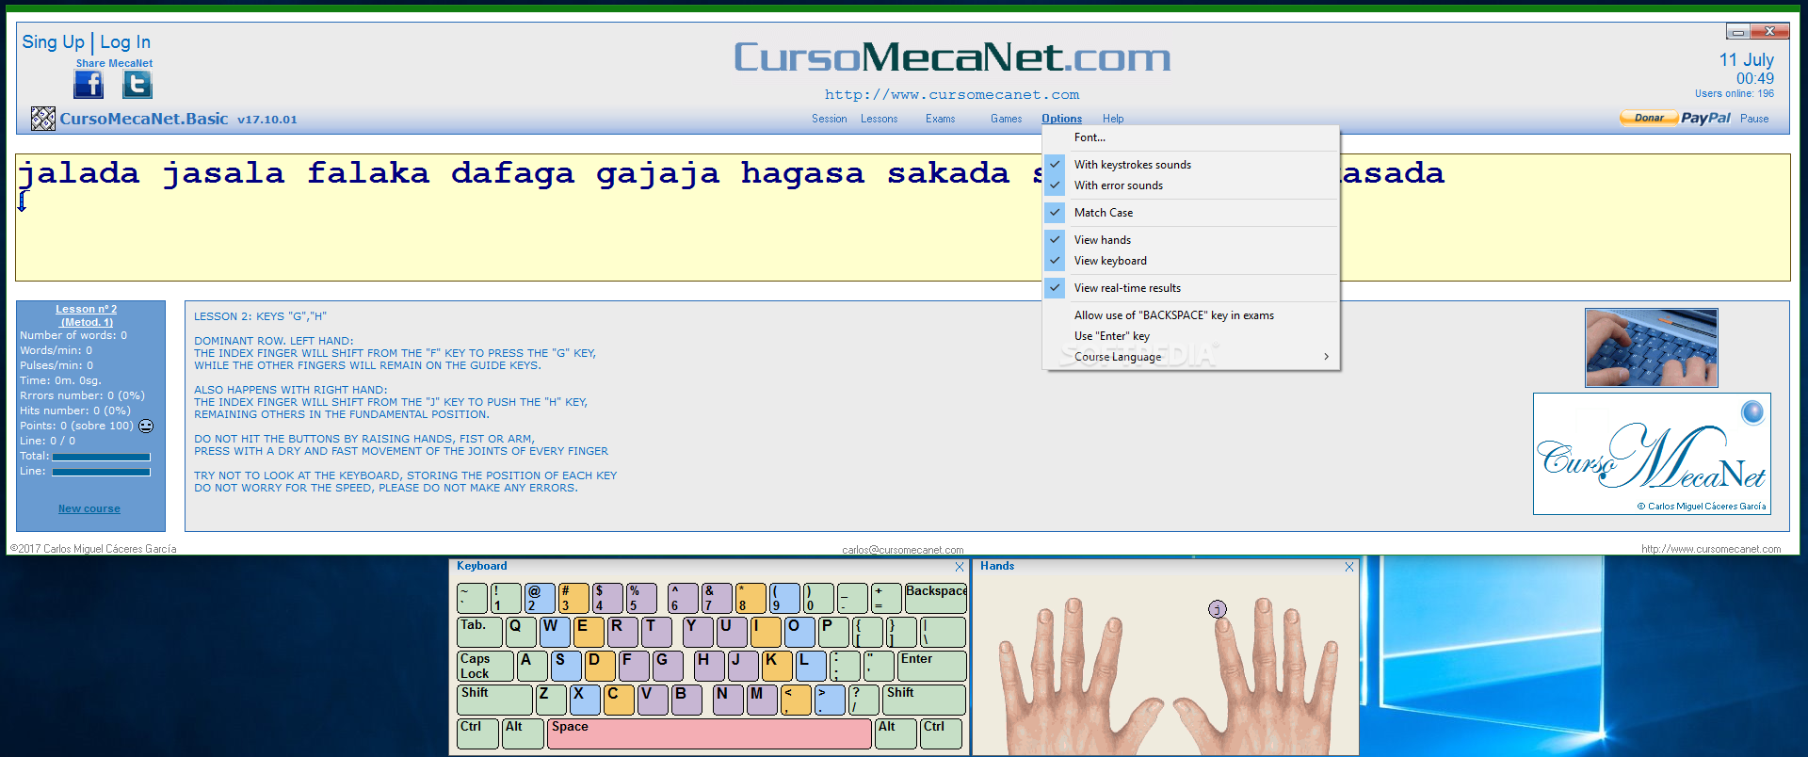Click the blue globe icon on logo
This screenshot has width=1808, height=757.
tap(1752, 412)
